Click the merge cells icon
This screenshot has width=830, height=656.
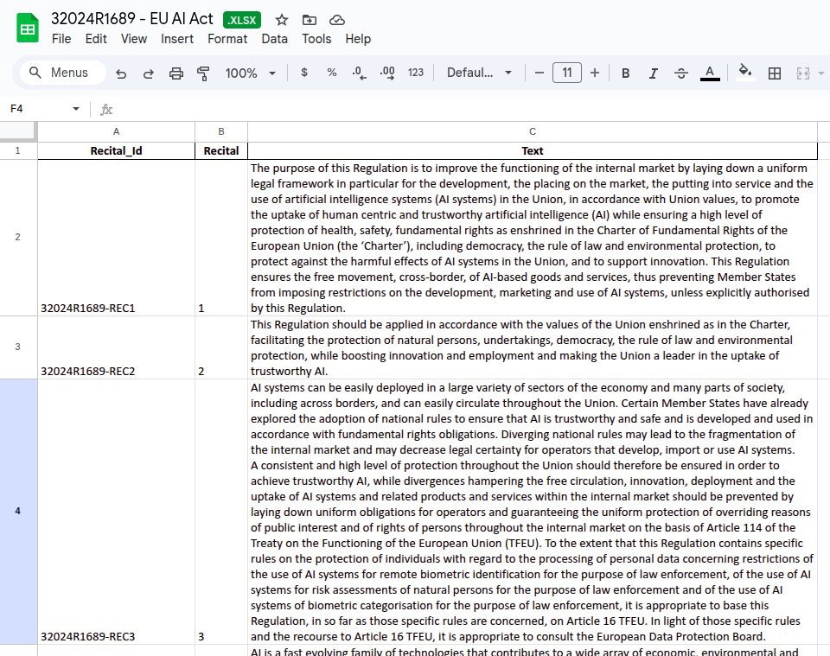pyautogui.click(x=803, y=73)
